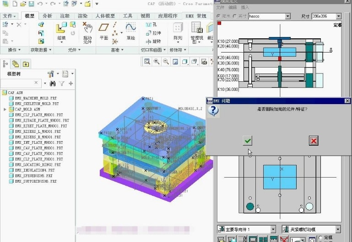352x242 pixels.
Task: Open the 夹紧螺钉动模 dropdown
Action: (x=338, y=229)
